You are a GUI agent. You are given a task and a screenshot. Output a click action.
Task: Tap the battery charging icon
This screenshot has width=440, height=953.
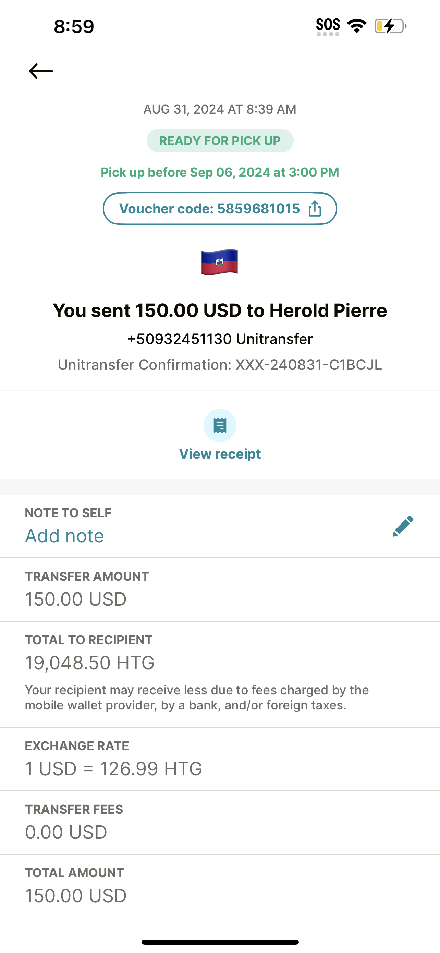[390, 26]
